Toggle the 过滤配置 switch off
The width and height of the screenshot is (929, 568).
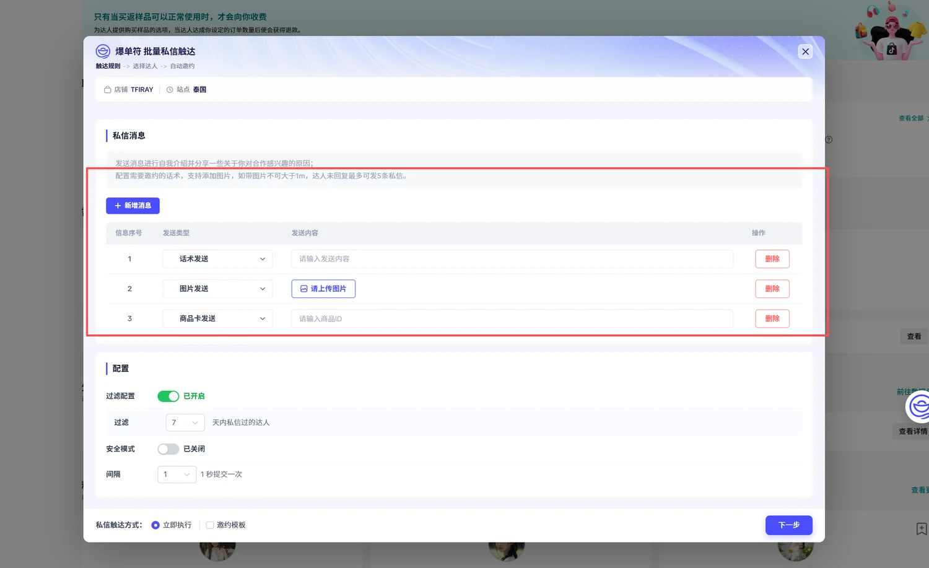point(168,396)
